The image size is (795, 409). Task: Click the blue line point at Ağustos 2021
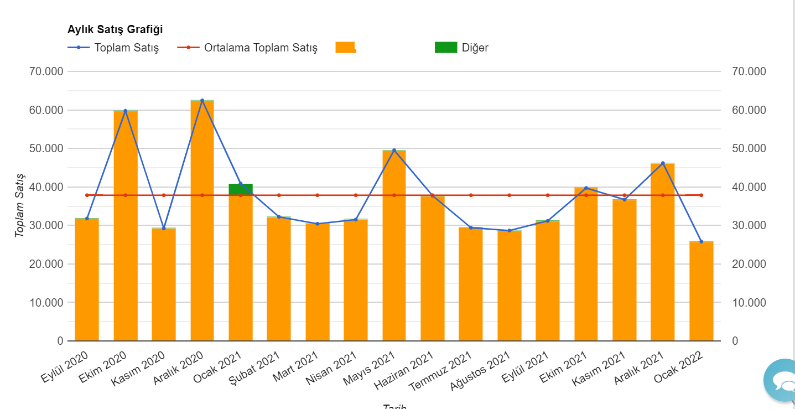tap(510, 231)
